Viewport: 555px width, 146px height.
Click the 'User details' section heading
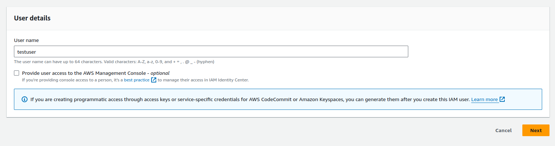[32, 18]
